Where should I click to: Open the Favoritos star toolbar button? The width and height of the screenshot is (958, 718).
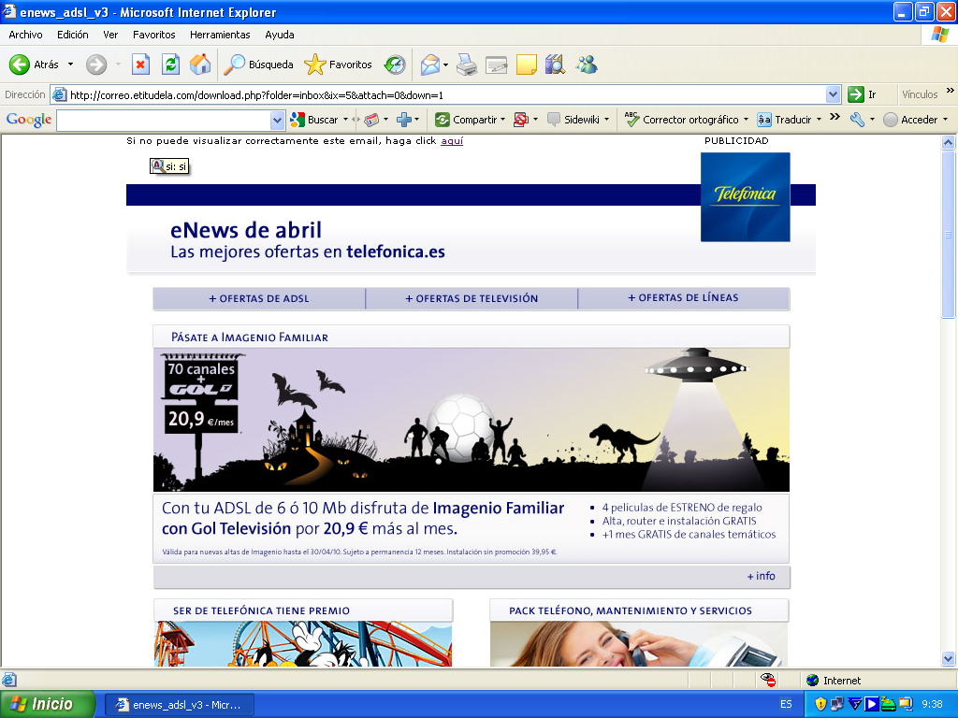tap(338, 65)
